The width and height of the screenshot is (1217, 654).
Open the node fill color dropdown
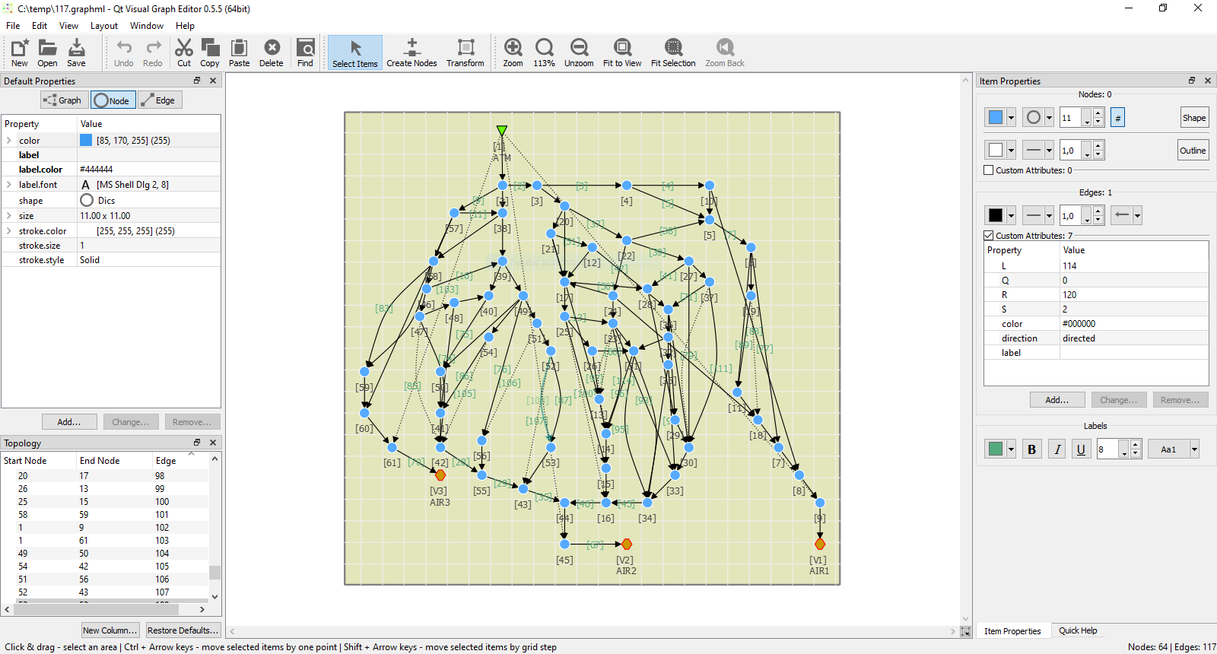[1011, 118]
